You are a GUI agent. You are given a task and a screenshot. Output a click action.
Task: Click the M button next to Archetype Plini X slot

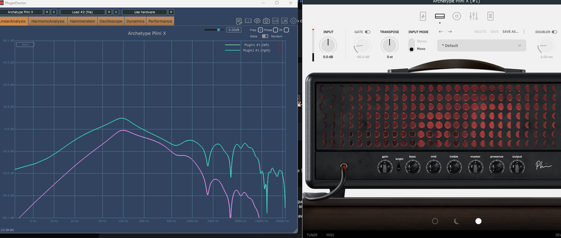(47, 12)
